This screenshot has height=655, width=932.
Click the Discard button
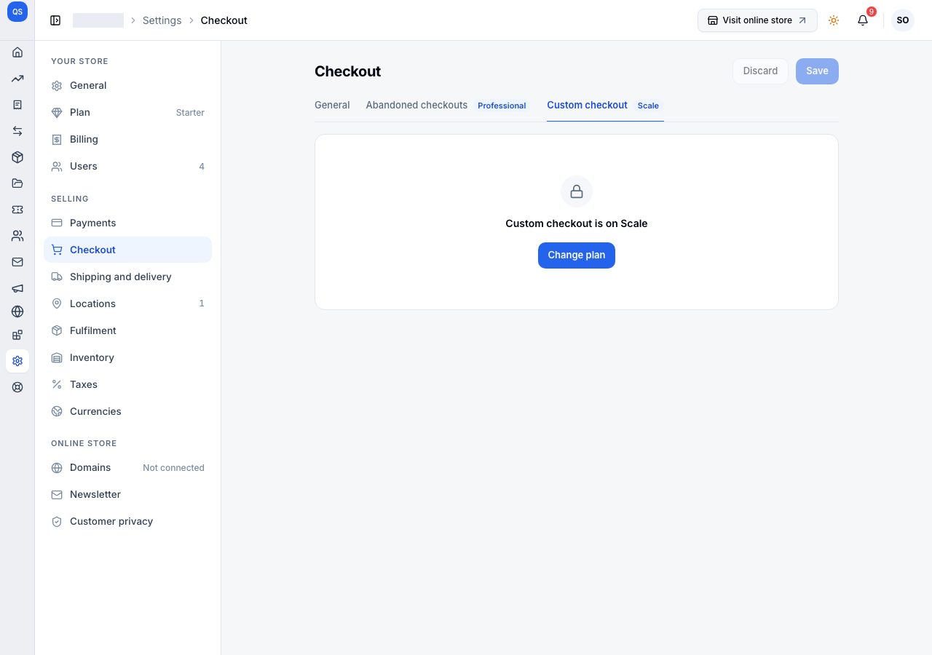[760, 71]
